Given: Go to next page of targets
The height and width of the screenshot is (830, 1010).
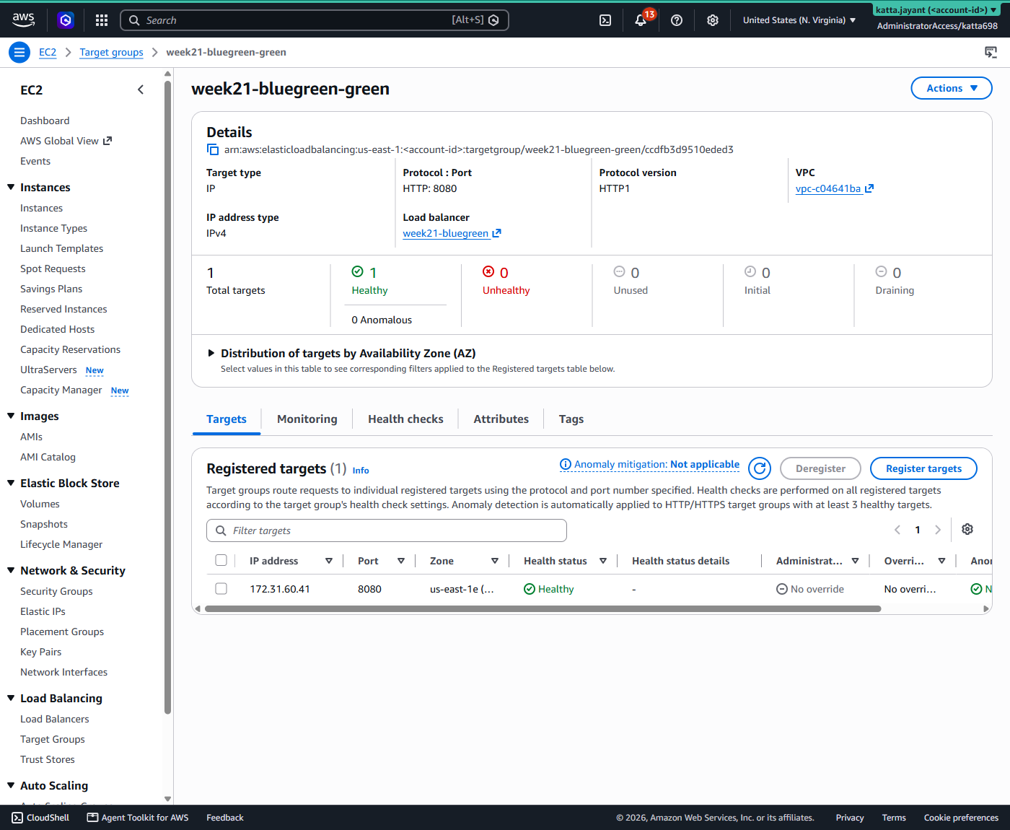Looking at the screenshot, I should point(938,530).
